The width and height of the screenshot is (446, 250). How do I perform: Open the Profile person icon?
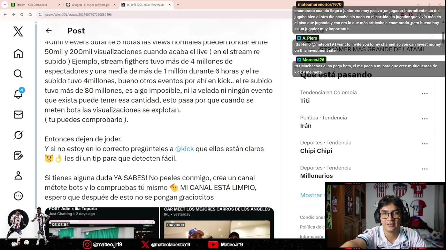(18, 175)
